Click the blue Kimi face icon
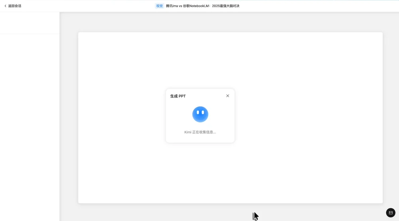This screenshot has width=399, height=221. click(x=200, y=114)
